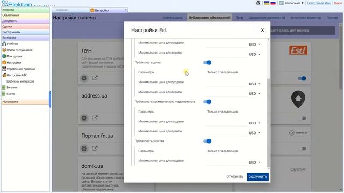Expand Сделки sidebar section
The width and height of the screenshot is (344, 193).
(x=25, y=26)
